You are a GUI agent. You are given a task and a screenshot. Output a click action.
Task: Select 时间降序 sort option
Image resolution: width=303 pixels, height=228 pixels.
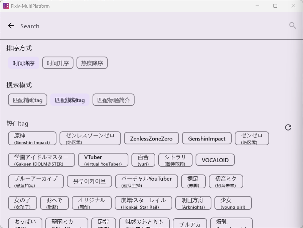(24, 63)
